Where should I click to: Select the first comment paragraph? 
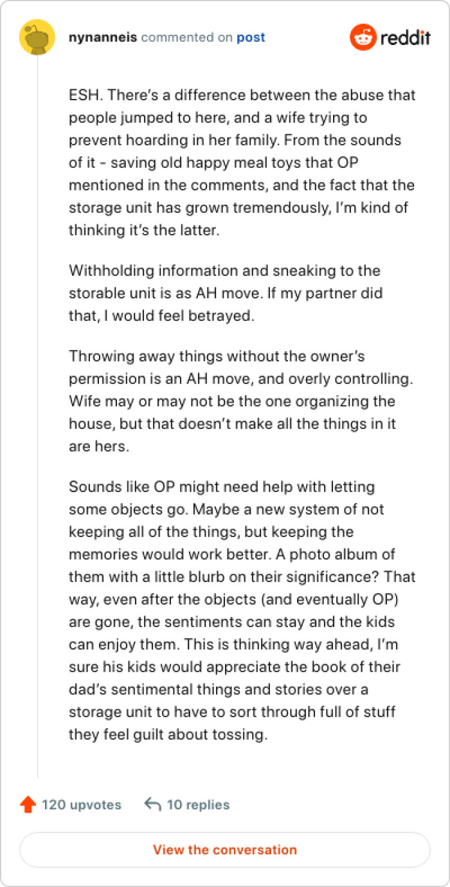pos(241,162)
